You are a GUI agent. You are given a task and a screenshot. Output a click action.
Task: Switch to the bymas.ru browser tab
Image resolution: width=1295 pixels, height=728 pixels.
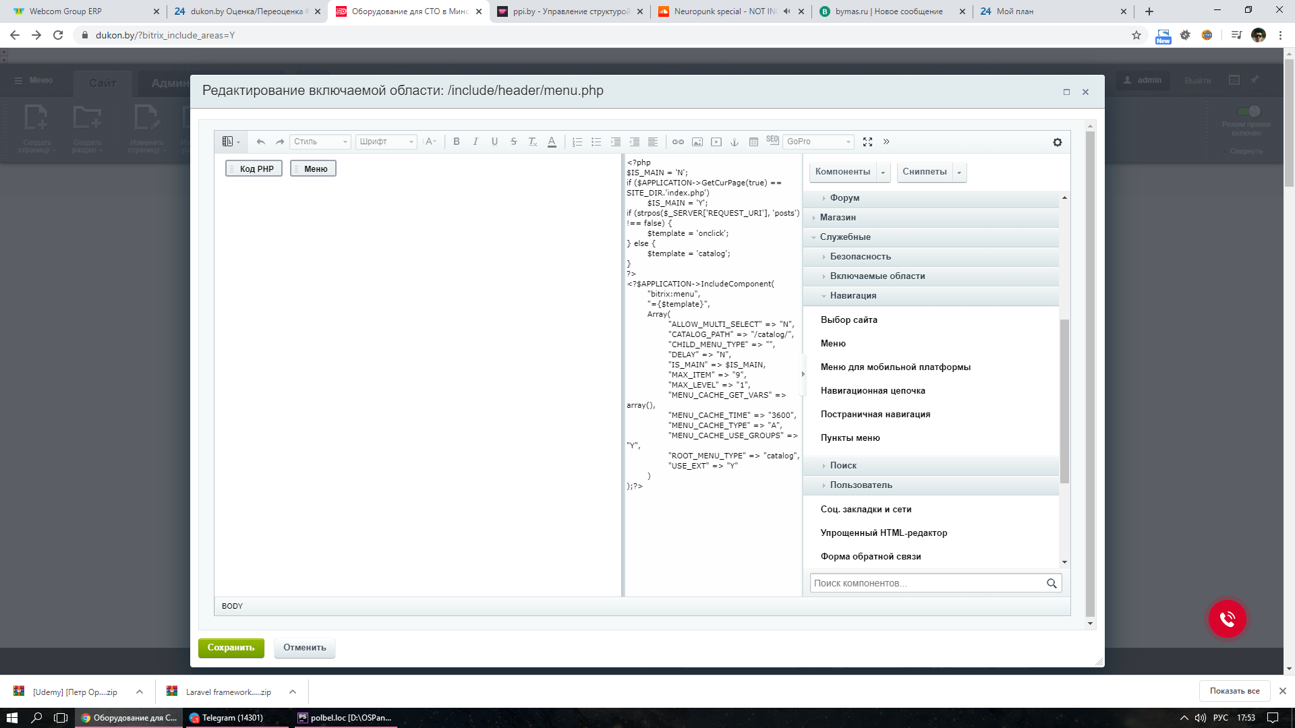889,11
